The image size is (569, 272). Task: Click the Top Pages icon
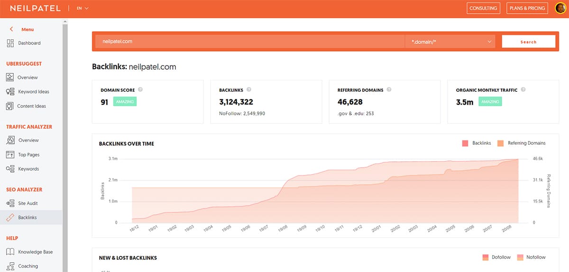coord(10,155)
